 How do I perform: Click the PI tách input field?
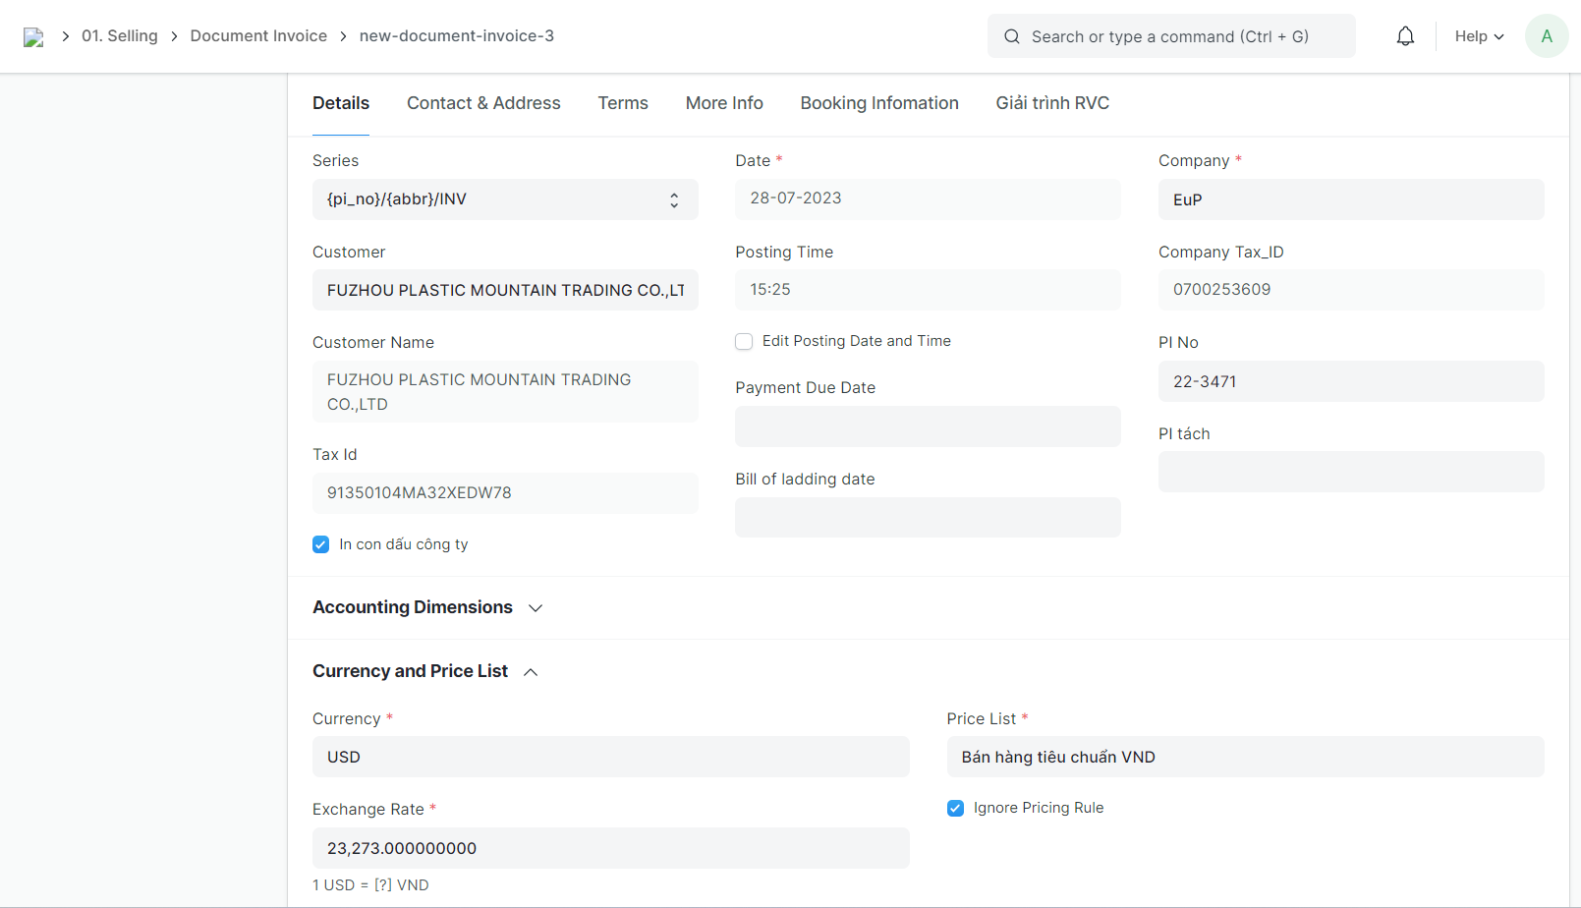tap(1350, 472)
